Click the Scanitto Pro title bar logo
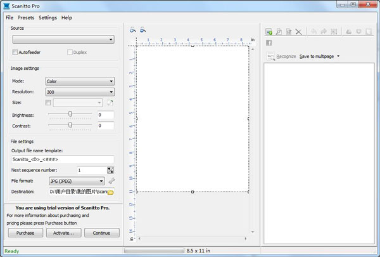The image size is (380, 257). 6,6
